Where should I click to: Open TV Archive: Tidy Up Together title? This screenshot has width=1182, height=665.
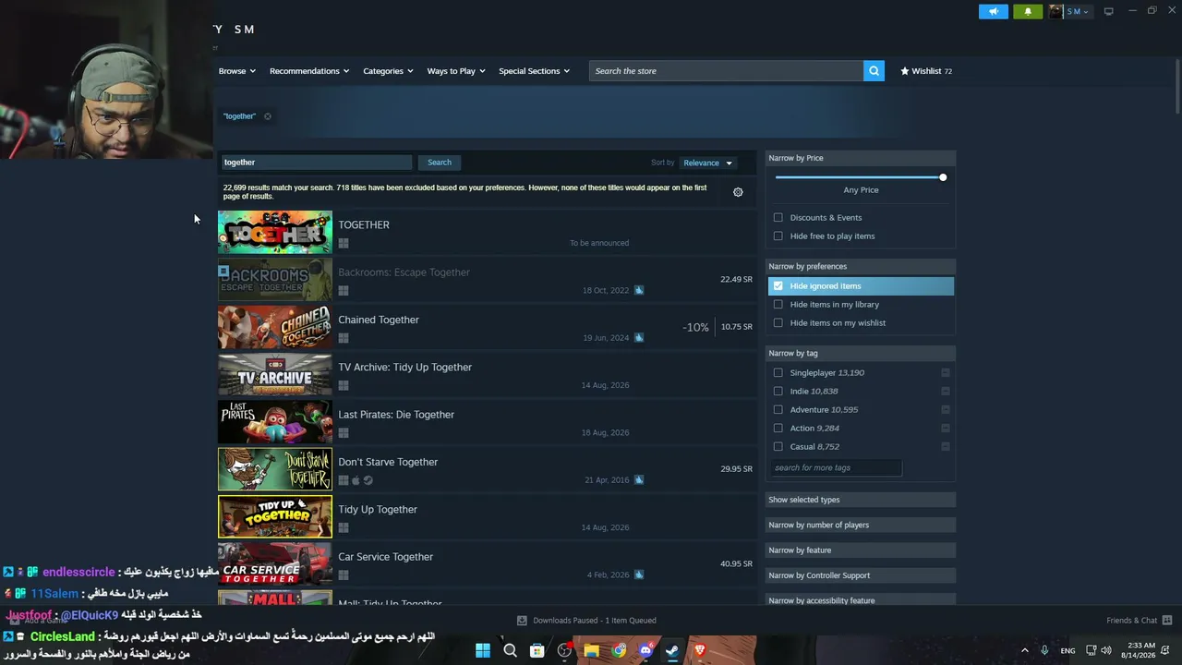pyautogui.click(x=404, y=368)
